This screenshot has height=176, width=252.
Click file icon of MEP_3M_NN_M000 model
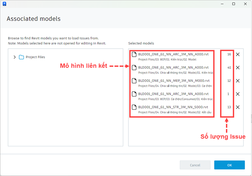(x=134, y=81)
